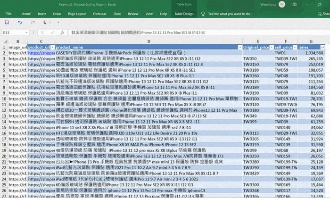Switch to the Review tab

[133, 14]
